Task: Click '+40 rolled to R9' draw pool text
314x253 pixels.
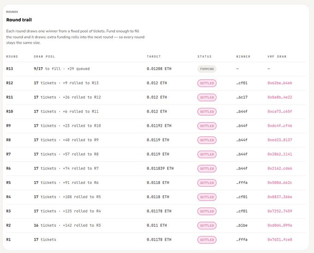Action: click(x=81, y=140)
